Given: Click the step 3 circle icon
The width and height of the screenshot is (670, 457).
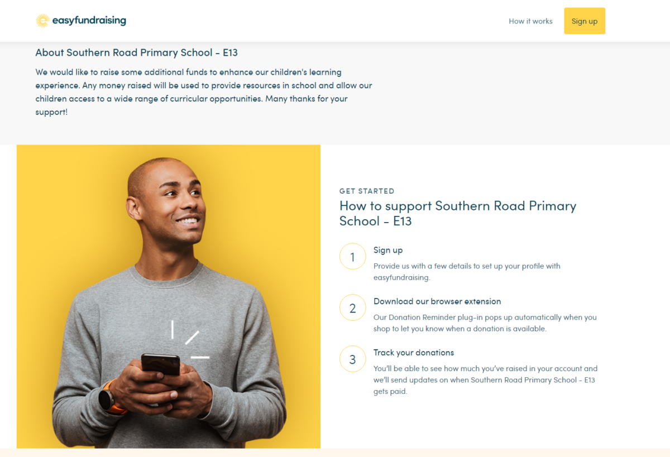Looking at the screenshot, I should tap(352, 359).
